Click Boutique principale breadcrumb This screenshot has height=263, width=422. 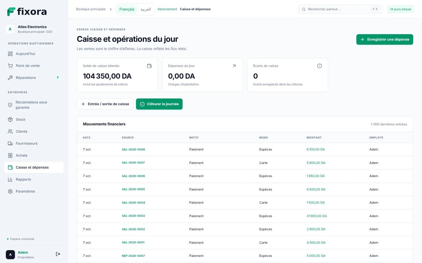91,9
